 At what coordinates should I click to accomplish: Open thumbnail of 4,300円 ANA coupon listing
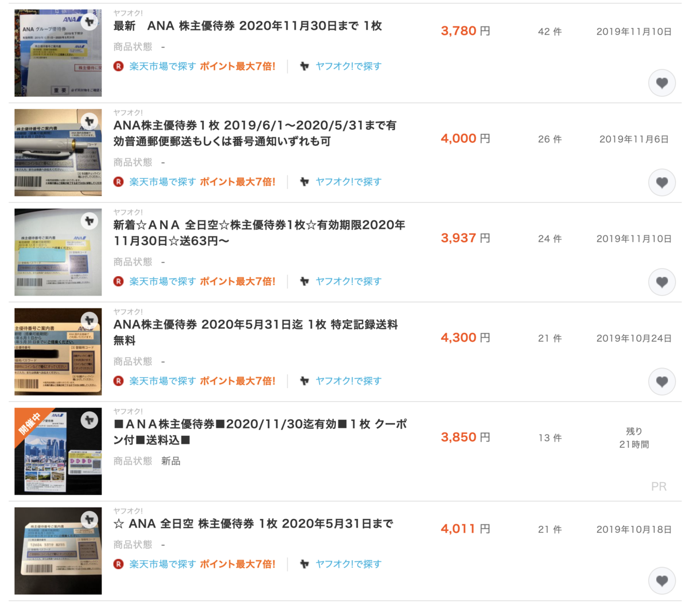tap(58, 351)
